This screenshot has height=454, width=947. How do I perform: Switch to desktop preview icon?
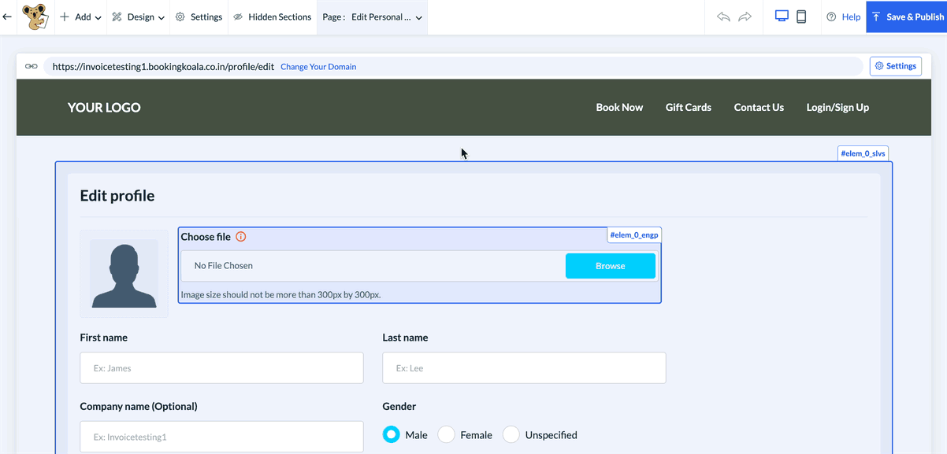coord(782,17)
